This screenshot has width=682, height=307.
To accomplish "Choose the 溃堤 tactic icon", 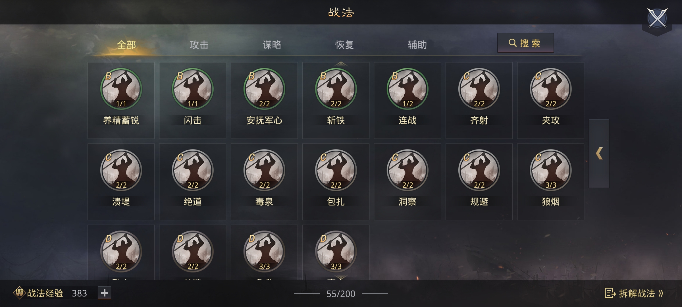I will 121,170.
